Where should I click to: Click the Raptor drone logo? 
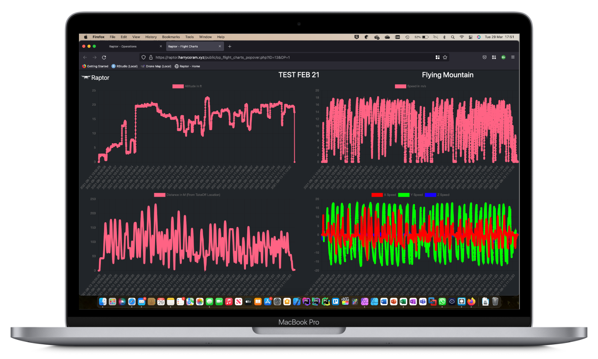point(86,77)
